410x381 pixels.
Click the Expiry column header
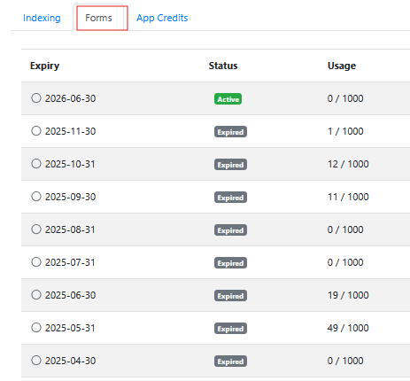click(44, 66)
